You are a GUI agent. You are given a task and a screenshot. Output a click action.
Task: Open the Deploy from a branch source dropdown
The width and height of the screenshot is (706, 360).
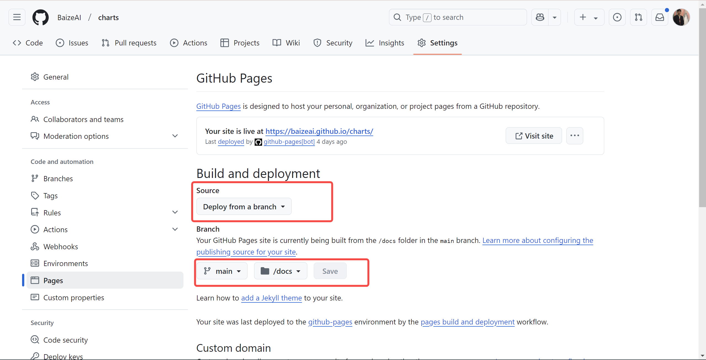coord(244,207)
